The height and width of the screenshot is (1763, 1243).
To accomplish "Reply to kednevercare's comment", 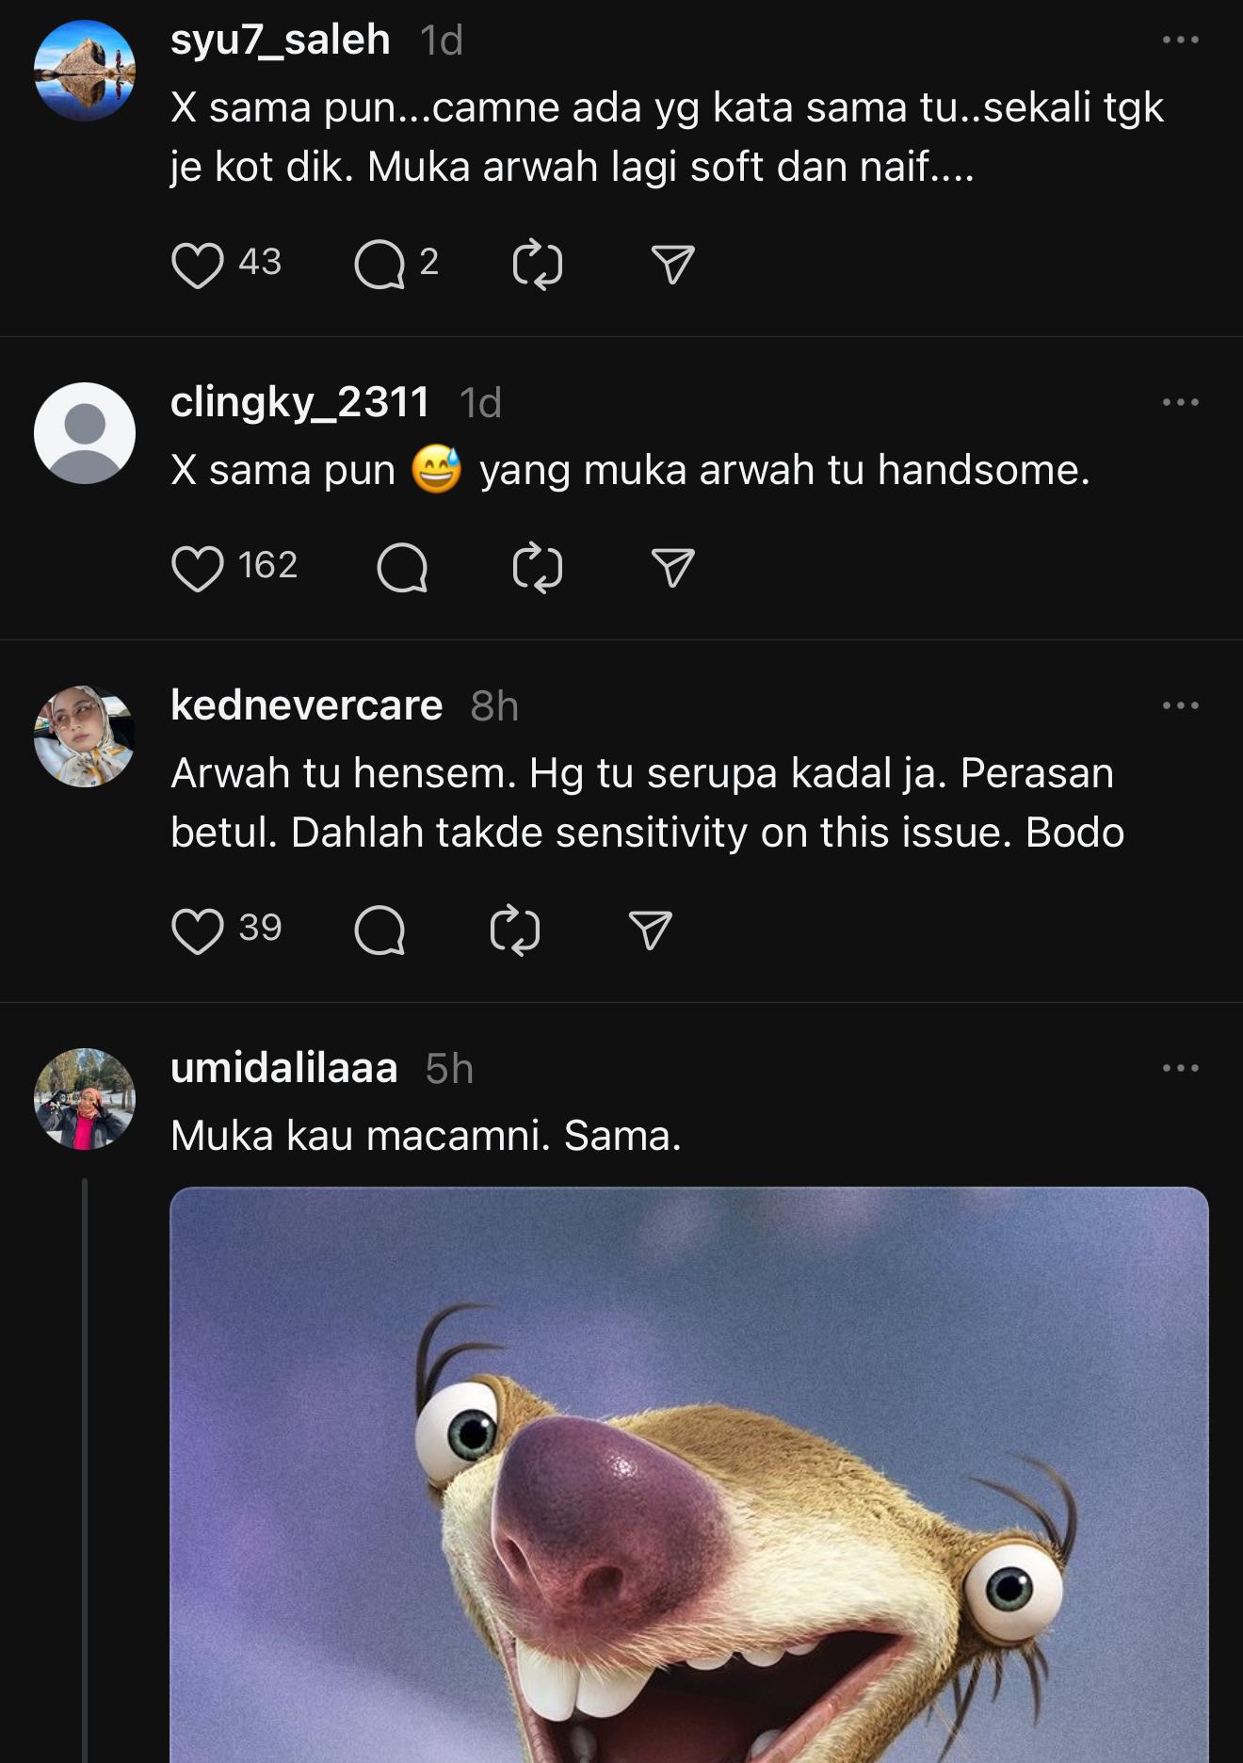I will click(x=379, y=930).
